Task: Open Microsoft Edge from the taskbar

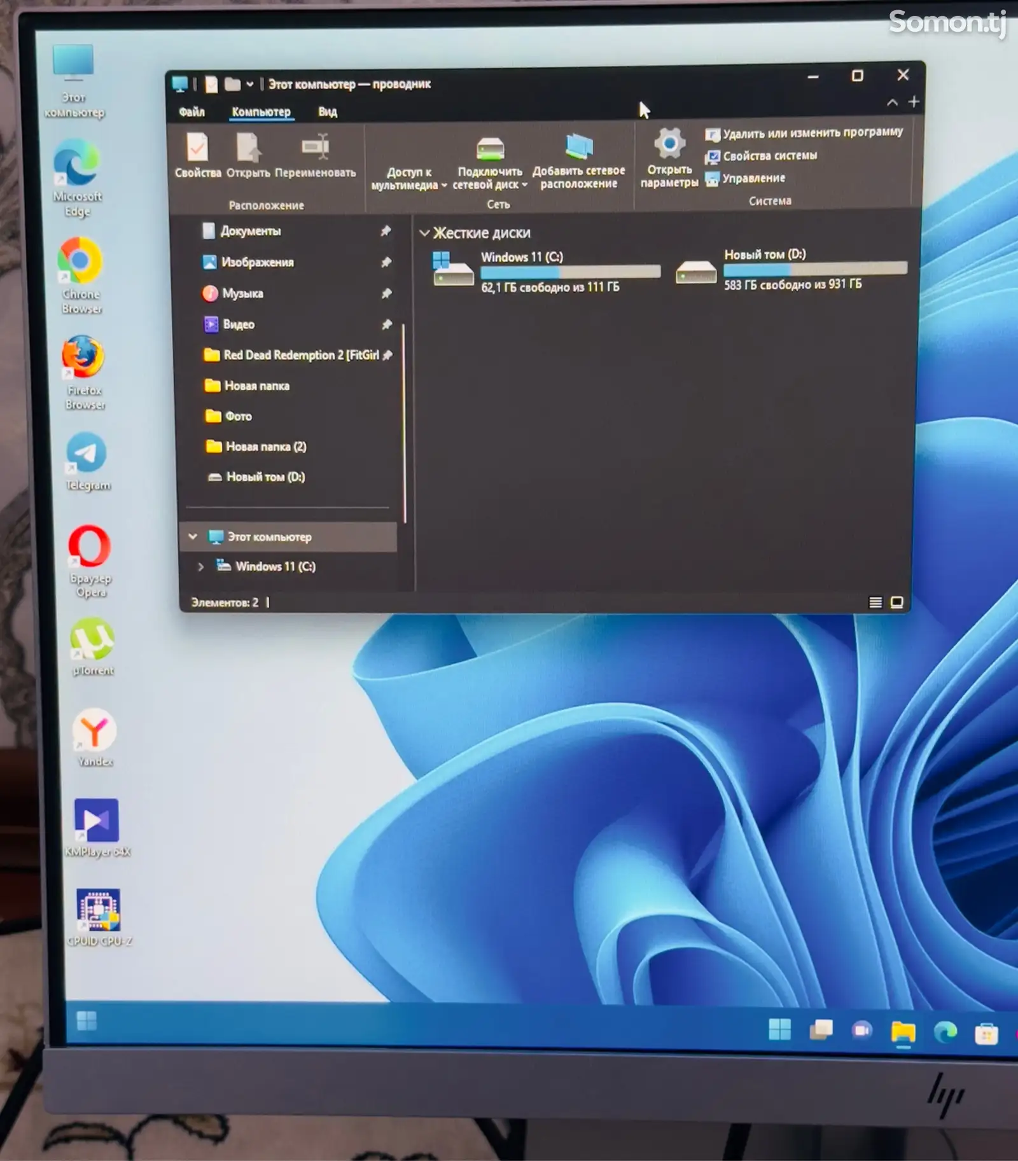Action: click(x=945, y=1031)
